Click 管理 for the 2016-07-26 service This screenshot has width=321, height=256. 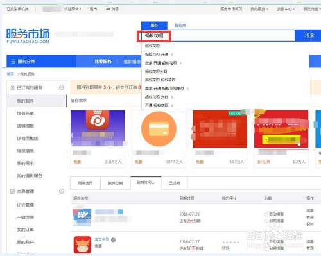[310, 218]
